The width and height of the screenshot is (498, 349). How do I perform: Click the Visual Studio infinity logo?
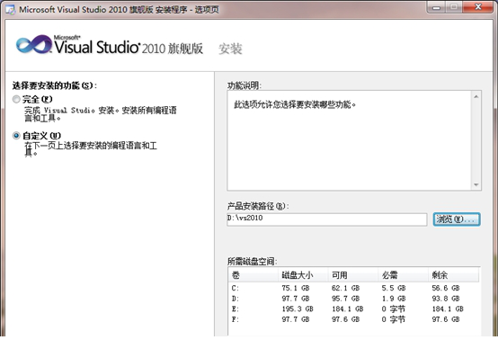(x=33, y=45)
